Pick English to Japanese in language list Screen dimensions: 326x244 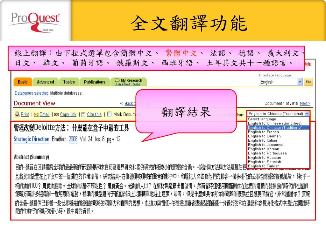[x=266, y=145]
